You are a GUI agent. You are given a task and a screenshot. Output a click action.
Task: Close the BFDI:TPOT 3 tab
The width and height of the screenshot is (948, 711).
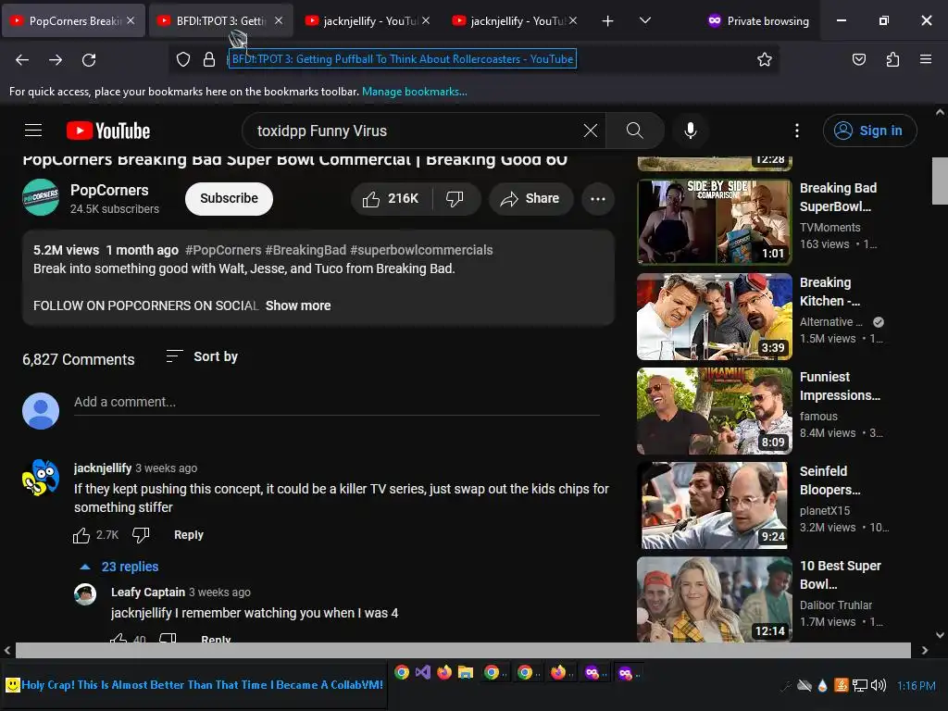click(x=278, y=21)
